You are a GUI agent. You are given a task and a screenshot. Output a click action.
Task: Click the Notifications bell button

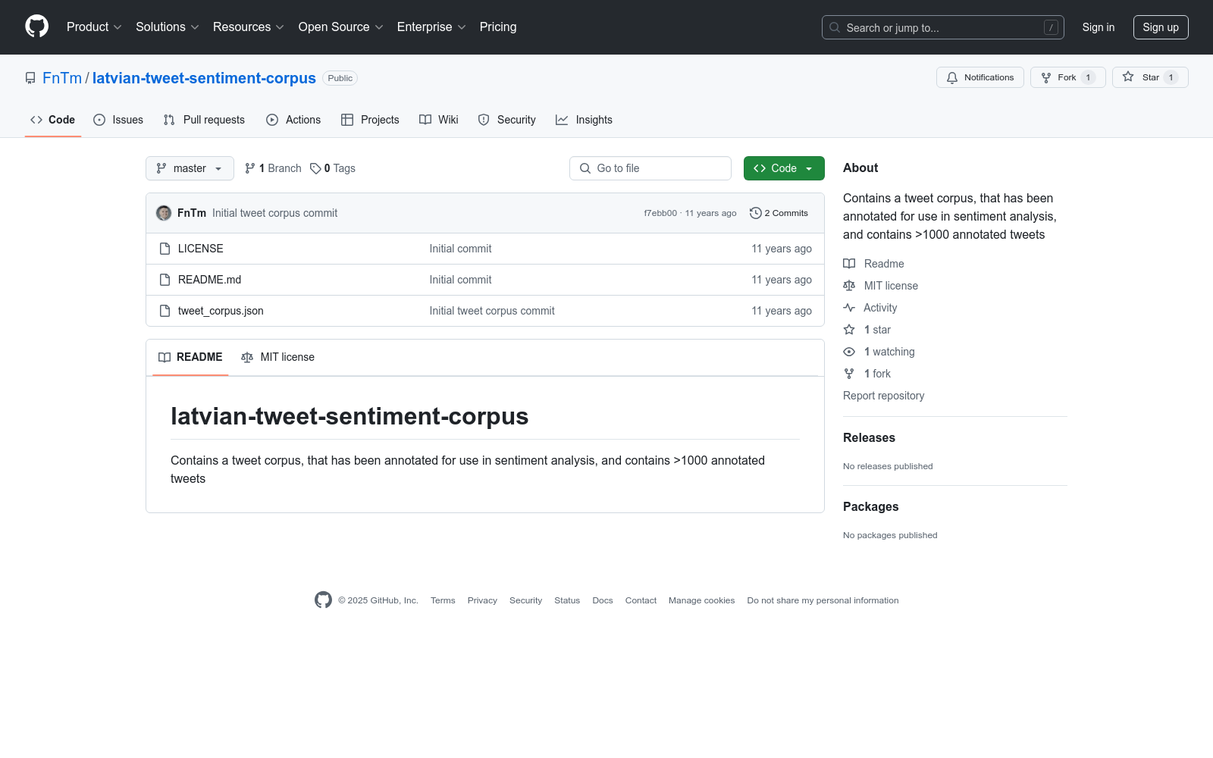click(980, 77)
